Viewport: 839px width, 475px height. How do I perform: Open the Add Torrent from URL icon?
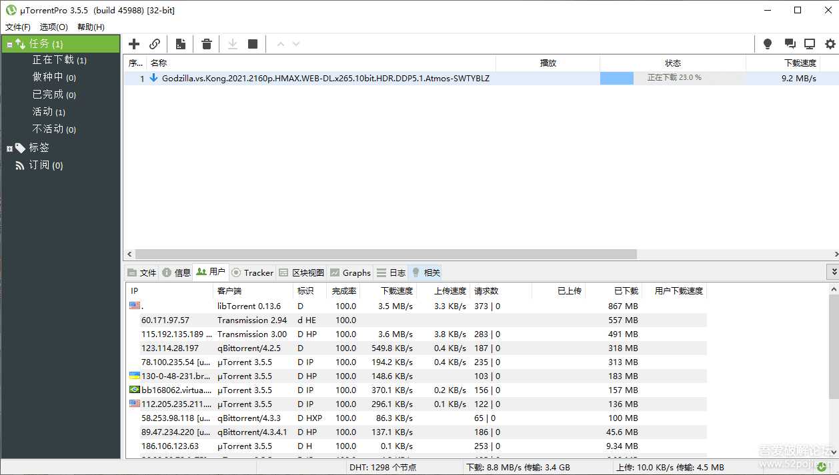pos(155,43)
